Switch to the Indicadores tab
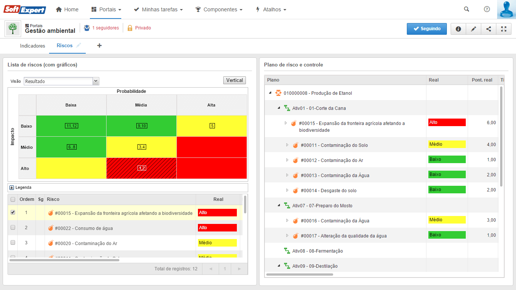 pos(32,46)
